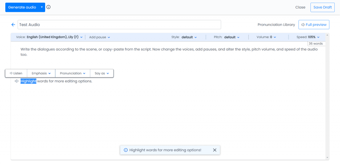
Task: Click the info icon in bottom notification
Action: [x=126, y=150]
